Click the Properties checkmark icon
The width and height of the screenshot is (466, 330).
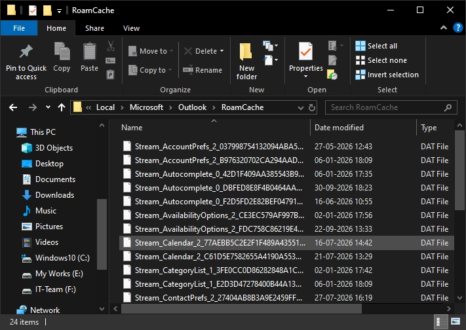[x=305, y=51]
